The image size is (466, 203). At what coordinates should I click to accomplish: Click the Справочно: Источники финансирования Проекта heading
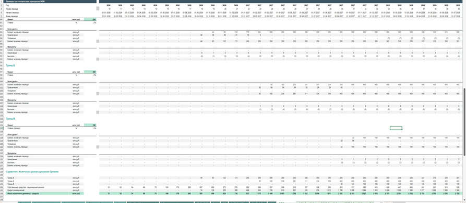(33, 172)
